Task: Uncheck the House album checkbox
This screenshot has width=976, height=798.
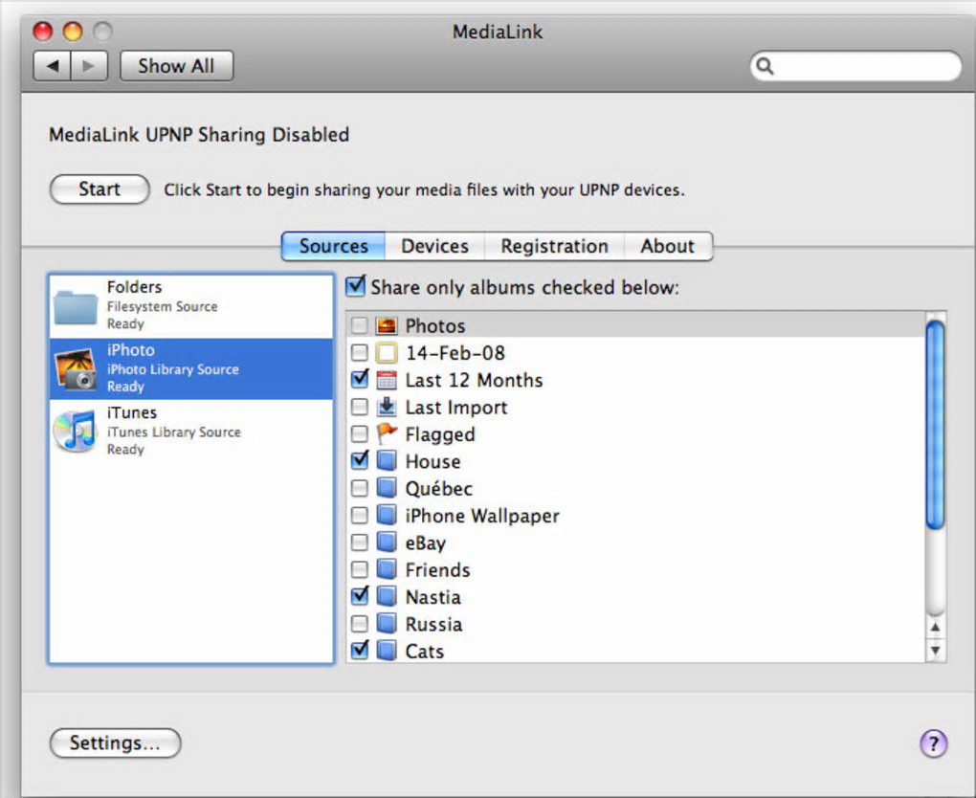Action: [359, 460]
